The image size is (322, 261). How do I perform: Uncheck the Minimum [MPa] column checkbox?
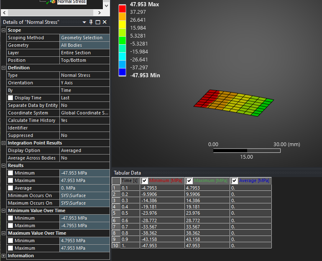click(144, 180)
